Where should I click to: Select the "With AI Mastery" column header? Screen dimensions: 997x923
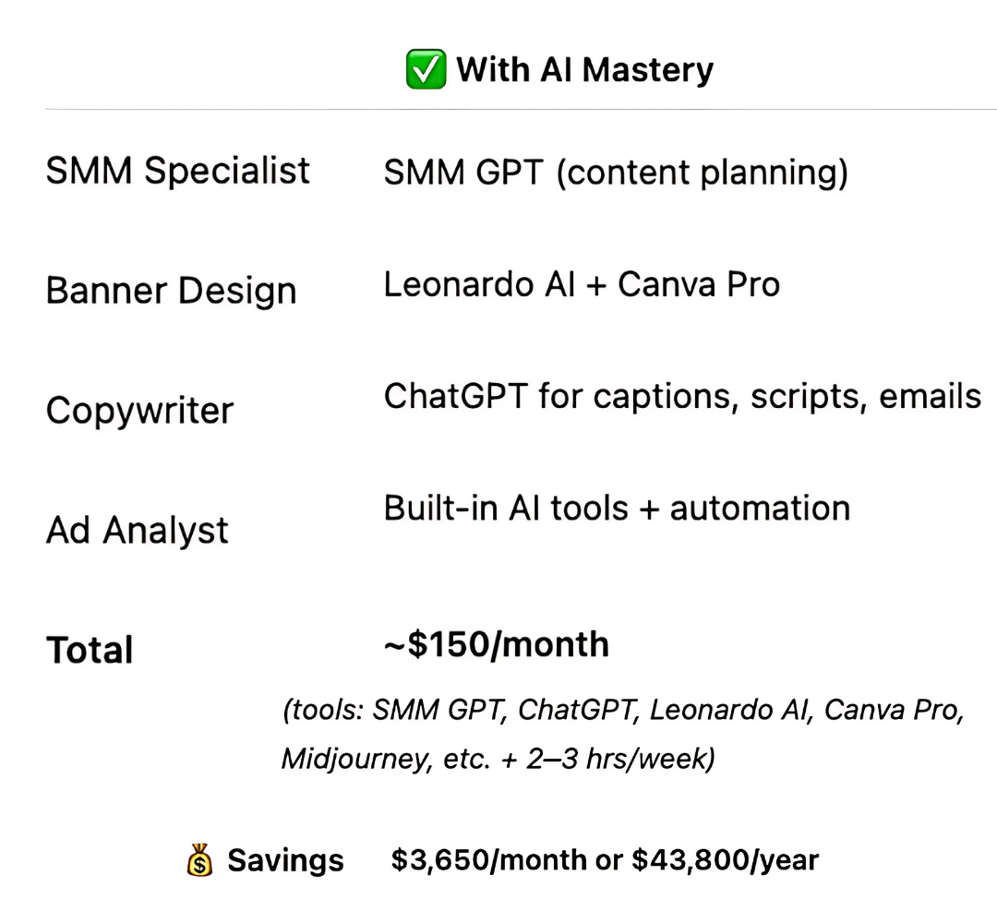point(584,70)
